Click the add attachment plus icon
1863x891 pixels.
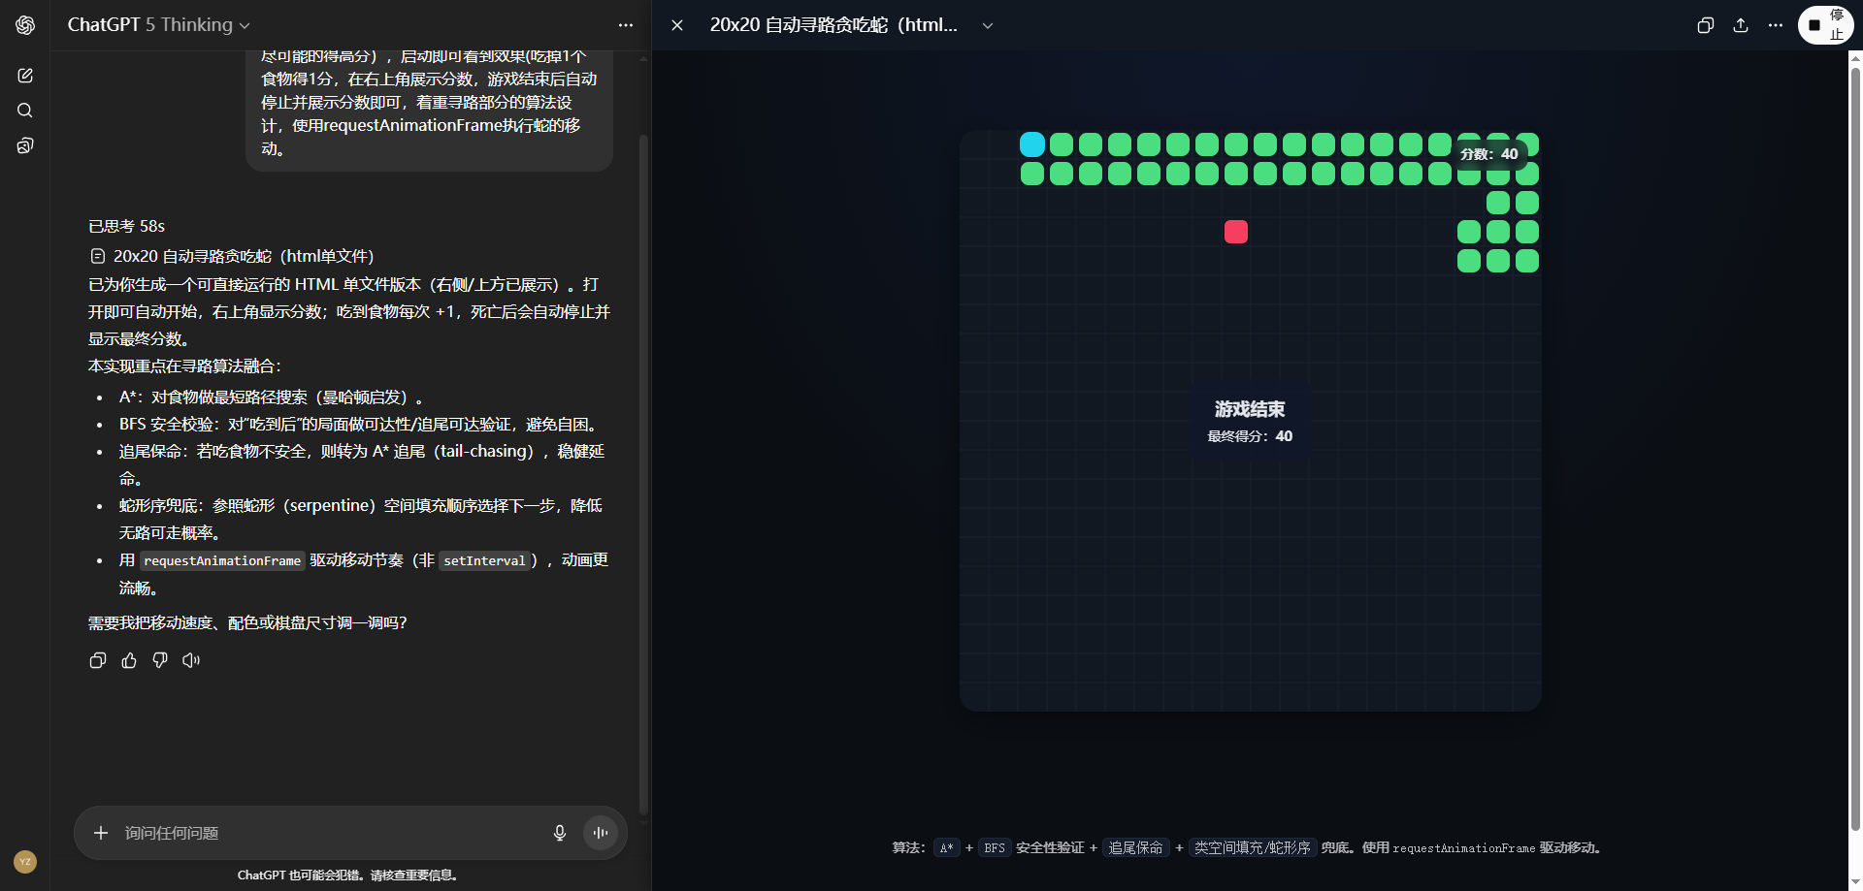pyautogui.click(x=101, y=833)
